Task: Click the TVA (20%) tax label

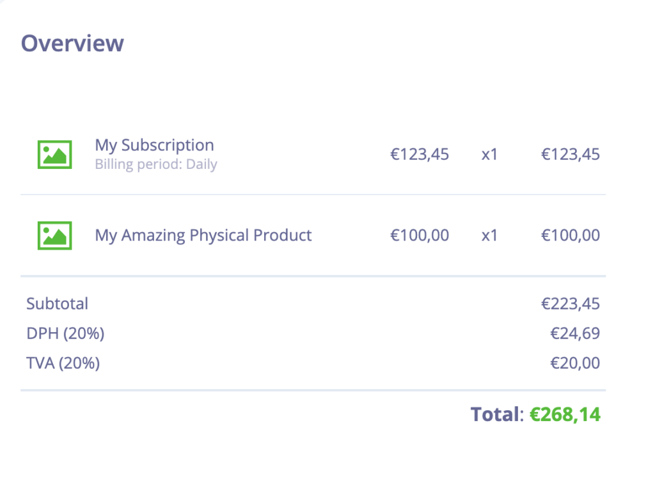Action: (x=63, y=363)
